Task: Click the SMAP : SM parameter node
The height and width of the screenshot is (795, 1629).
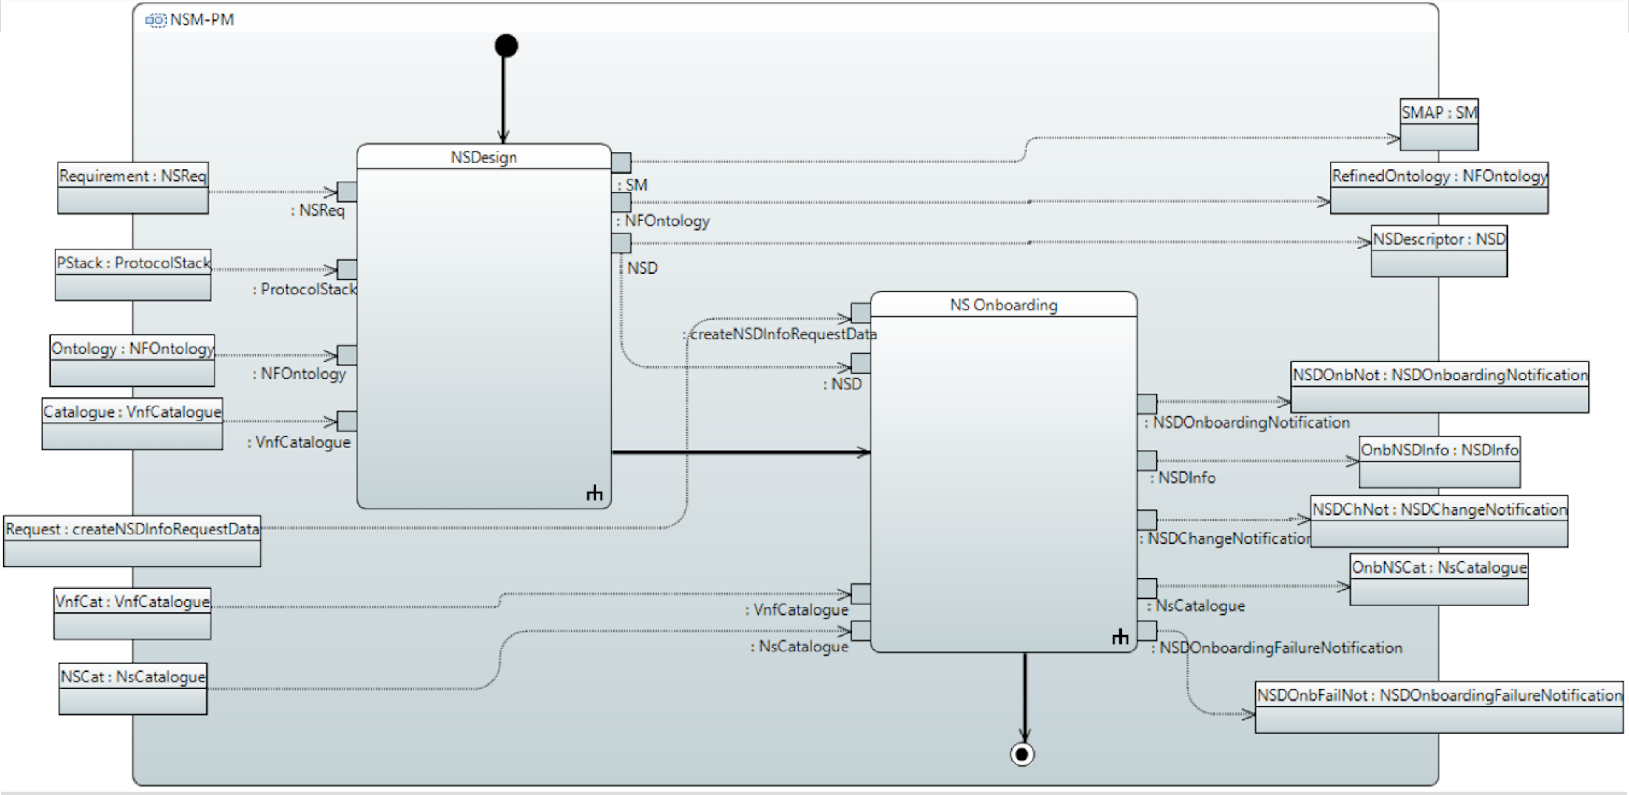Action: pos(1439,124)
